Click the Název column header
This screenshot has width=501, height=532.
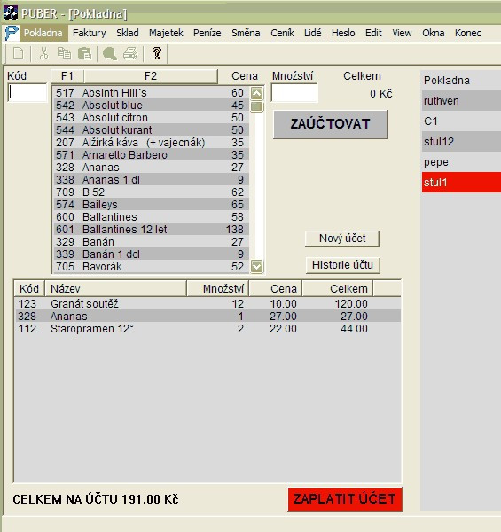(x=115, y=289)
